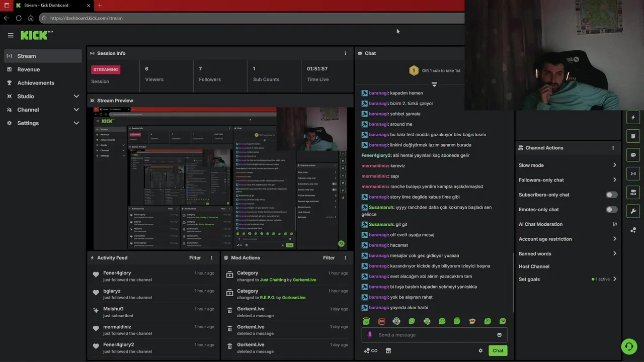Viewport: 644px width, 362px height.
Task: Open Banned words chevron
Action: [614, 254]
